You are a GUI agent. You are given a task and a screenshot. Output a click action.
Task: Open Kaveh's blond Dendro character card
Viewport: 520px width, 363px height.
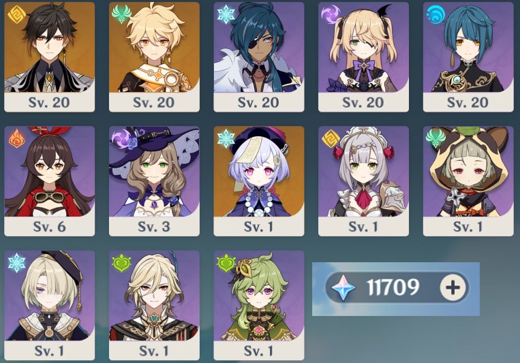pyautogui.click(x=154, y=305)
